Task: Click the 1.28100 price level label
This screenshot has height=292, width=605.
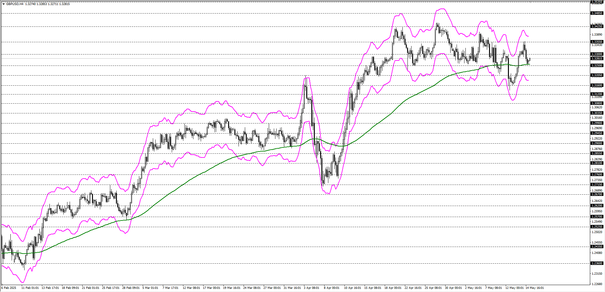Action: [x=597, y=163]
